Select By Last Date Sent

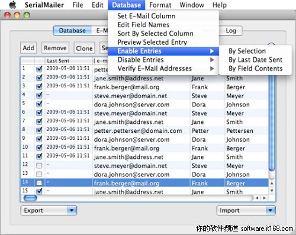[x=255, y=60]
